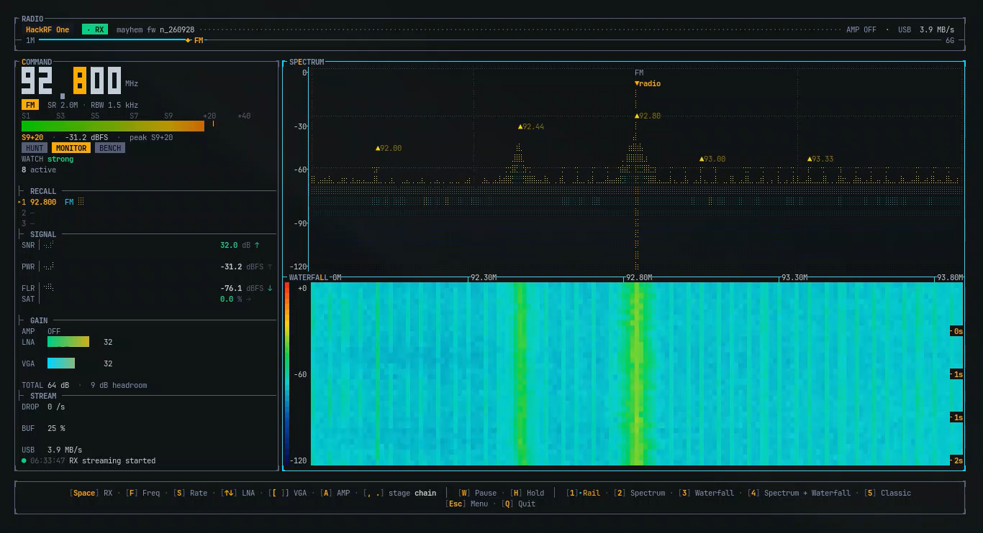This screenshot has width=983, height=533.
Task: Click the green RX status badge
Action: tap(94, 29)
